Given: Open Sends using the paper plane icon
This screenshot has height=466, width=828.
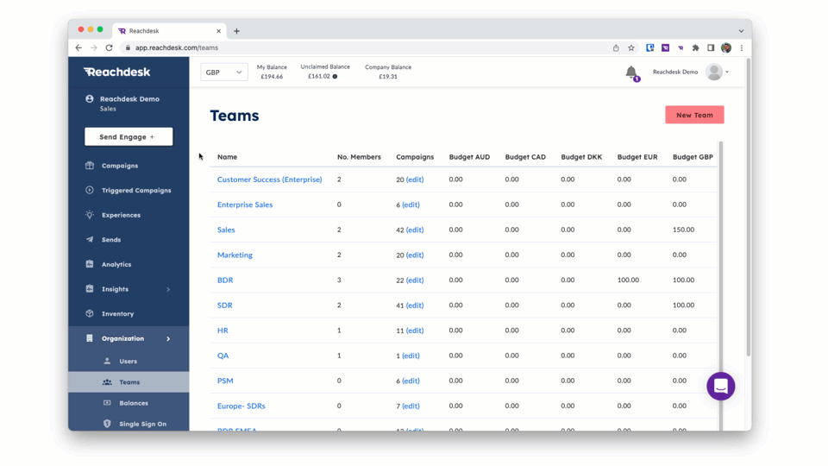Looking at the screenshot, I should point(89,239).
